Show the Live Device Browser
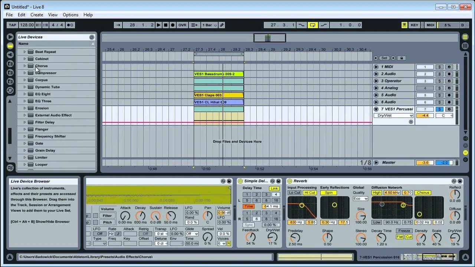This screenshot has width=475, height=267. pyautogui.click(x=10, y=46)
